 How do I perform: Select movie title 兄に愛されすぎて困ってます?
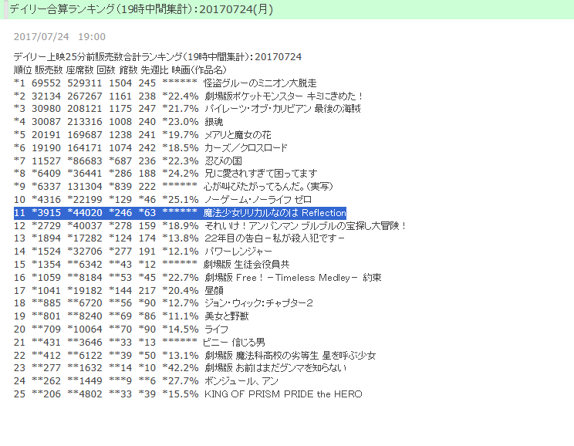[261, 174]
